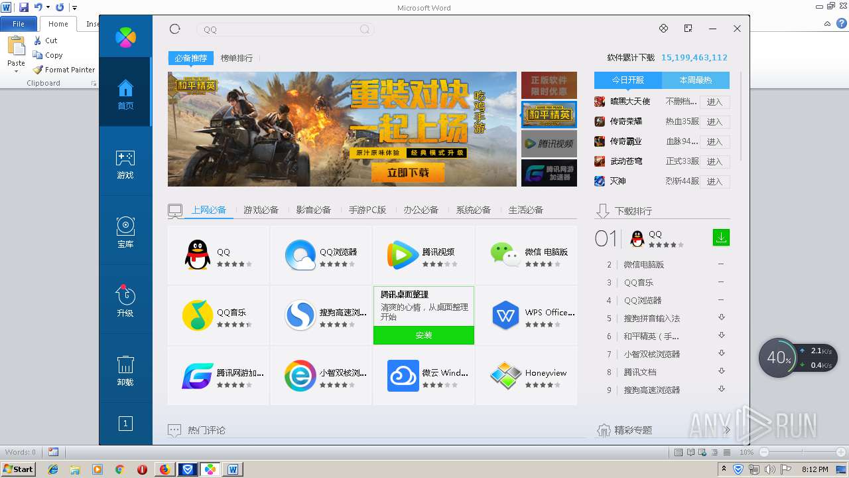849x478 pixels.
Task: Select the 手游PC版 category tab
Action: (367, 210)
